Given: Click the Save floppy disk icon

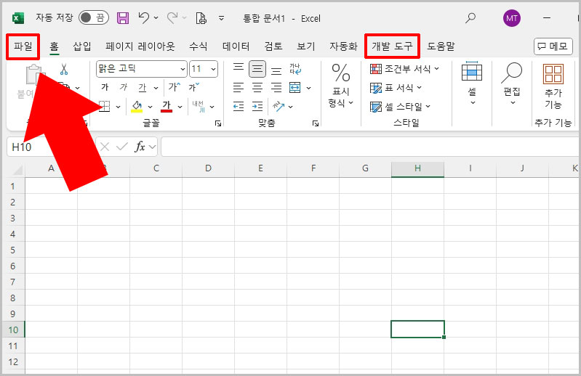Looking at the screenshot, I should (x=123, y=17).
